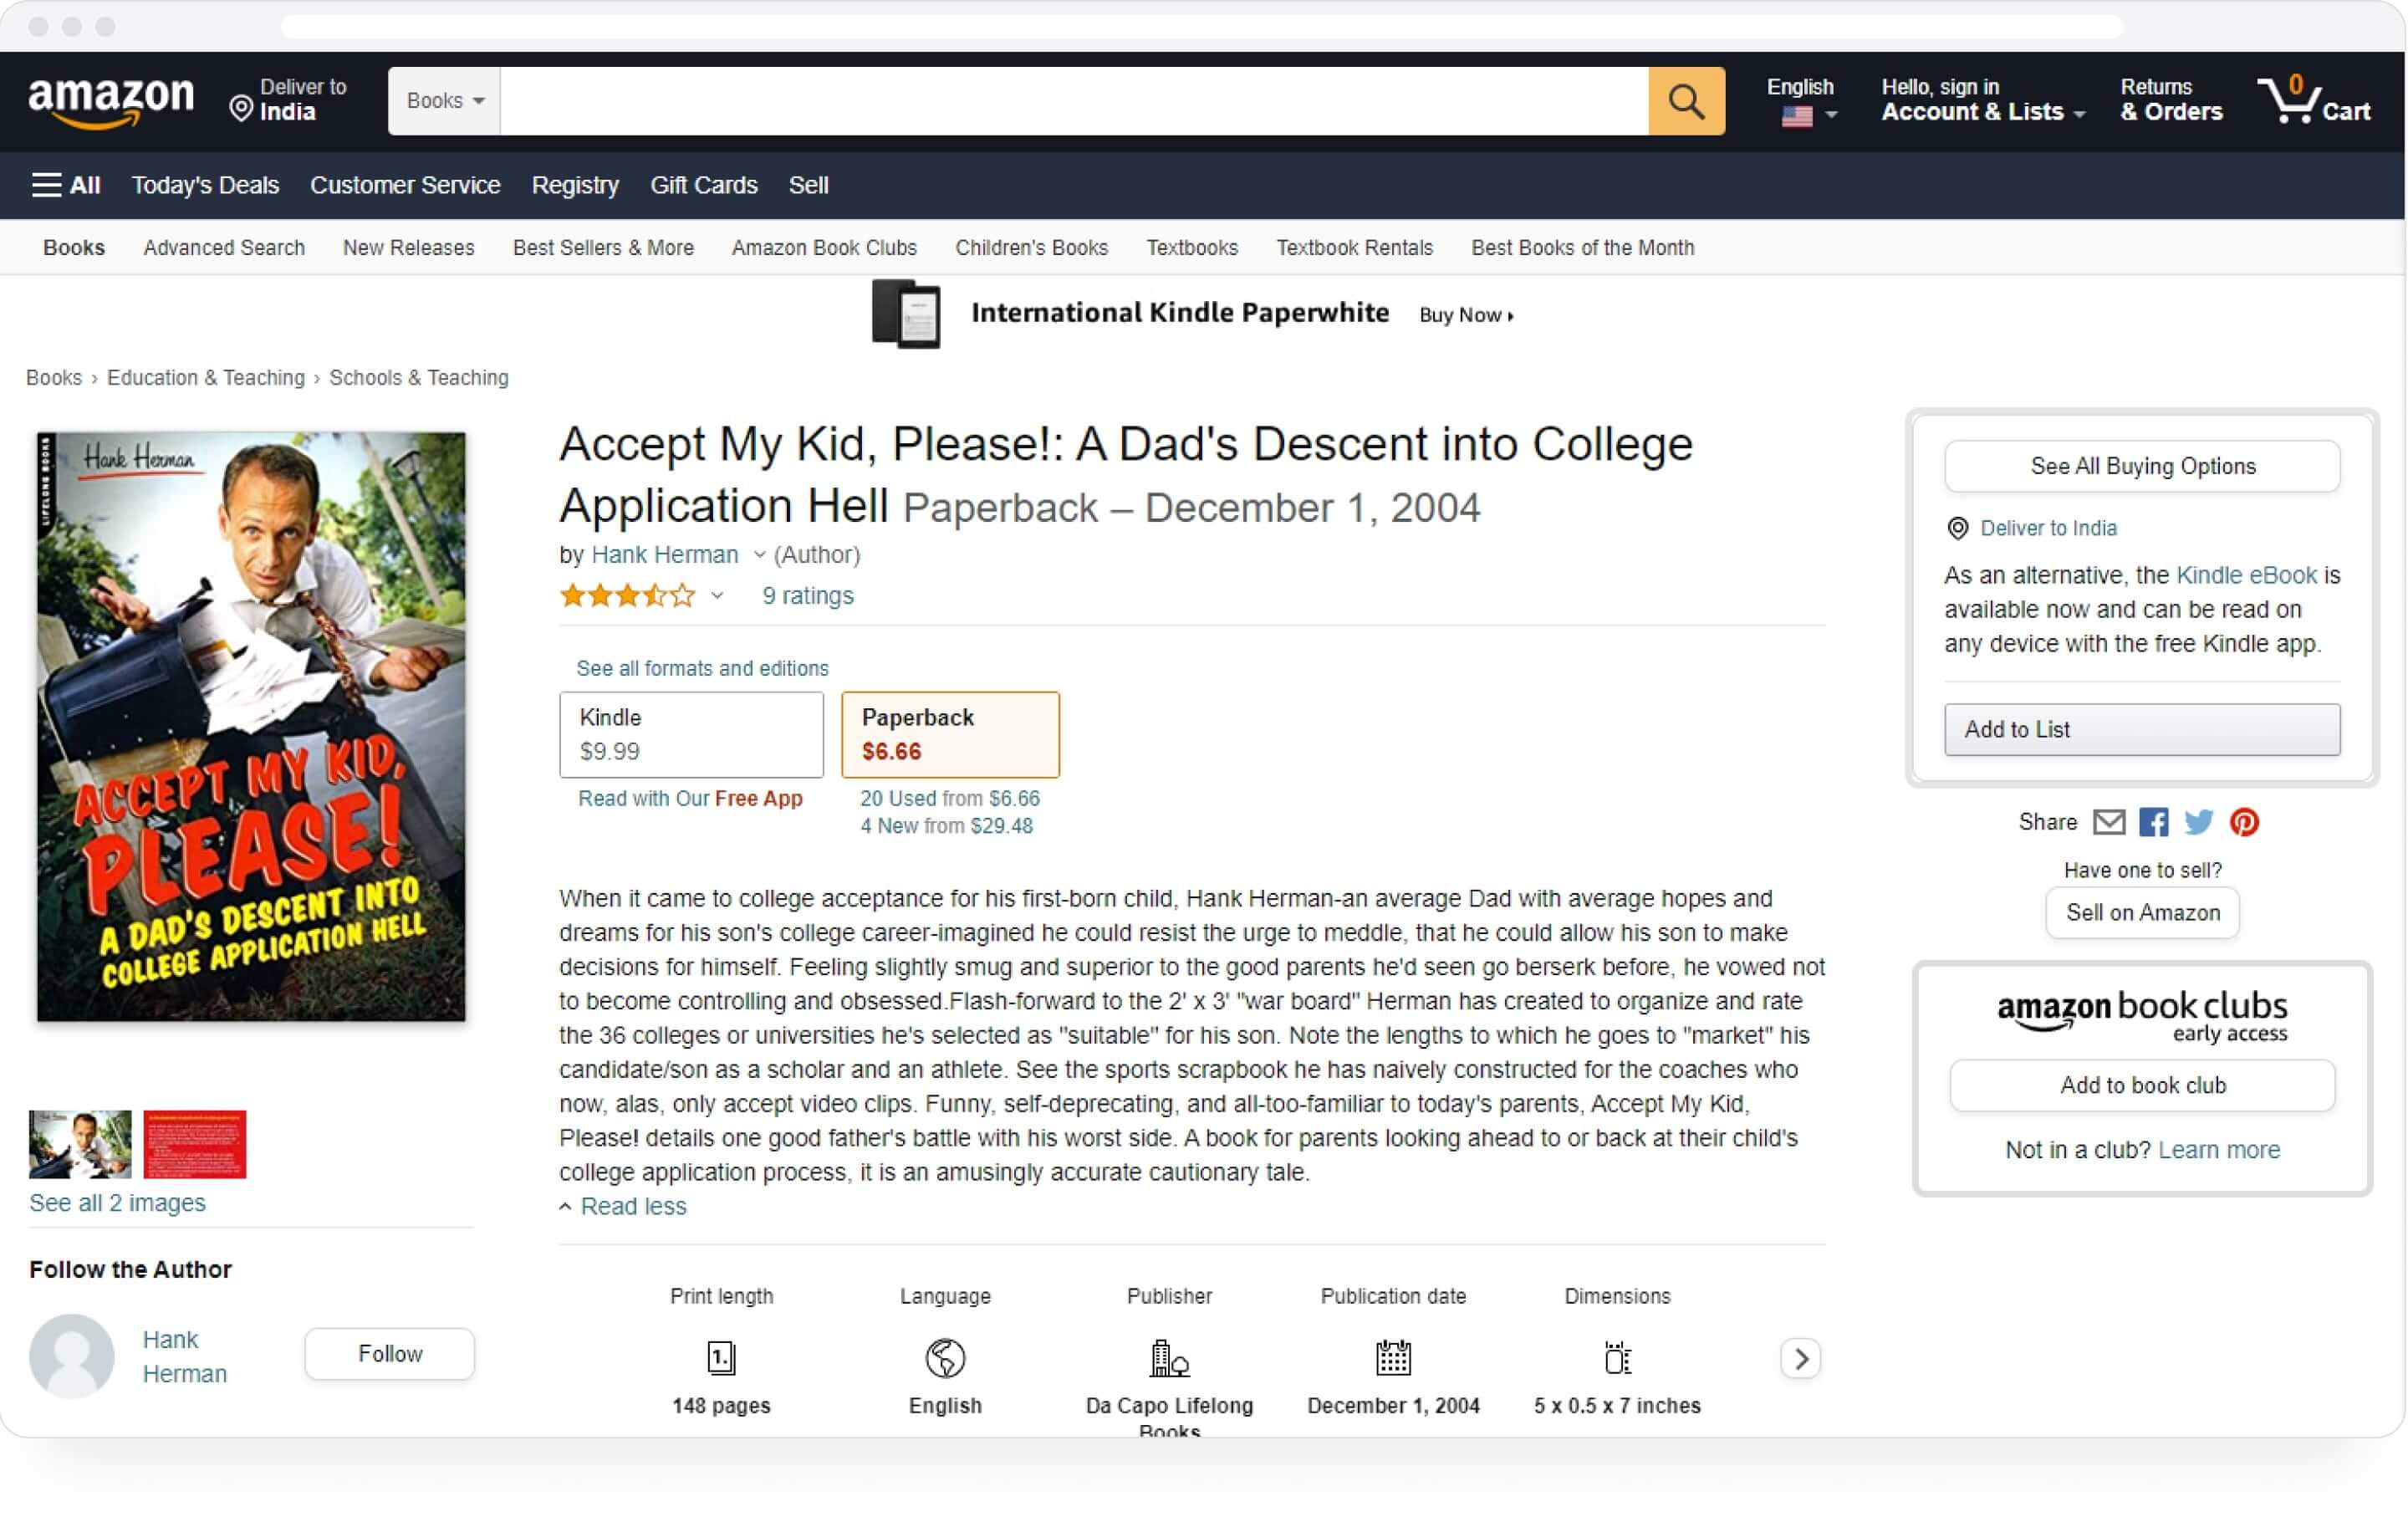This screenshot has height=1522, width=2408.
Task: Click the large book cover image
Action: tap(251, 726)
